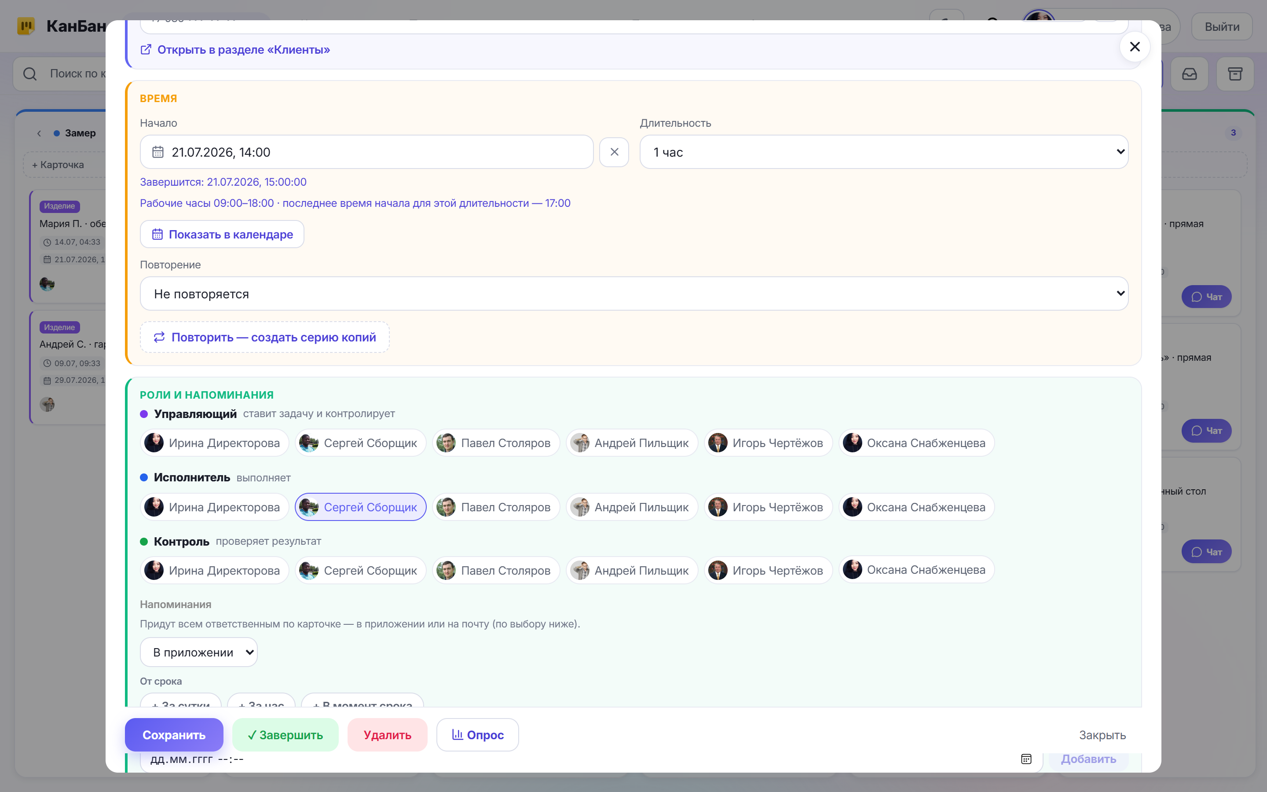Clear the start date with the X button
This screenshot has height=792, width=1267.
click(x=614, y=152)
